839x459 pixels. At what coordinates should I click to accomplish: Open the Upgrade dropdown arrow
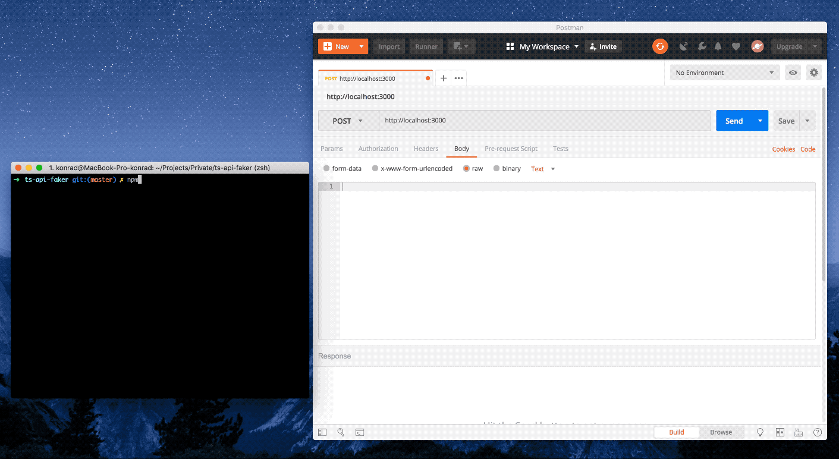[x=815, y=46]
